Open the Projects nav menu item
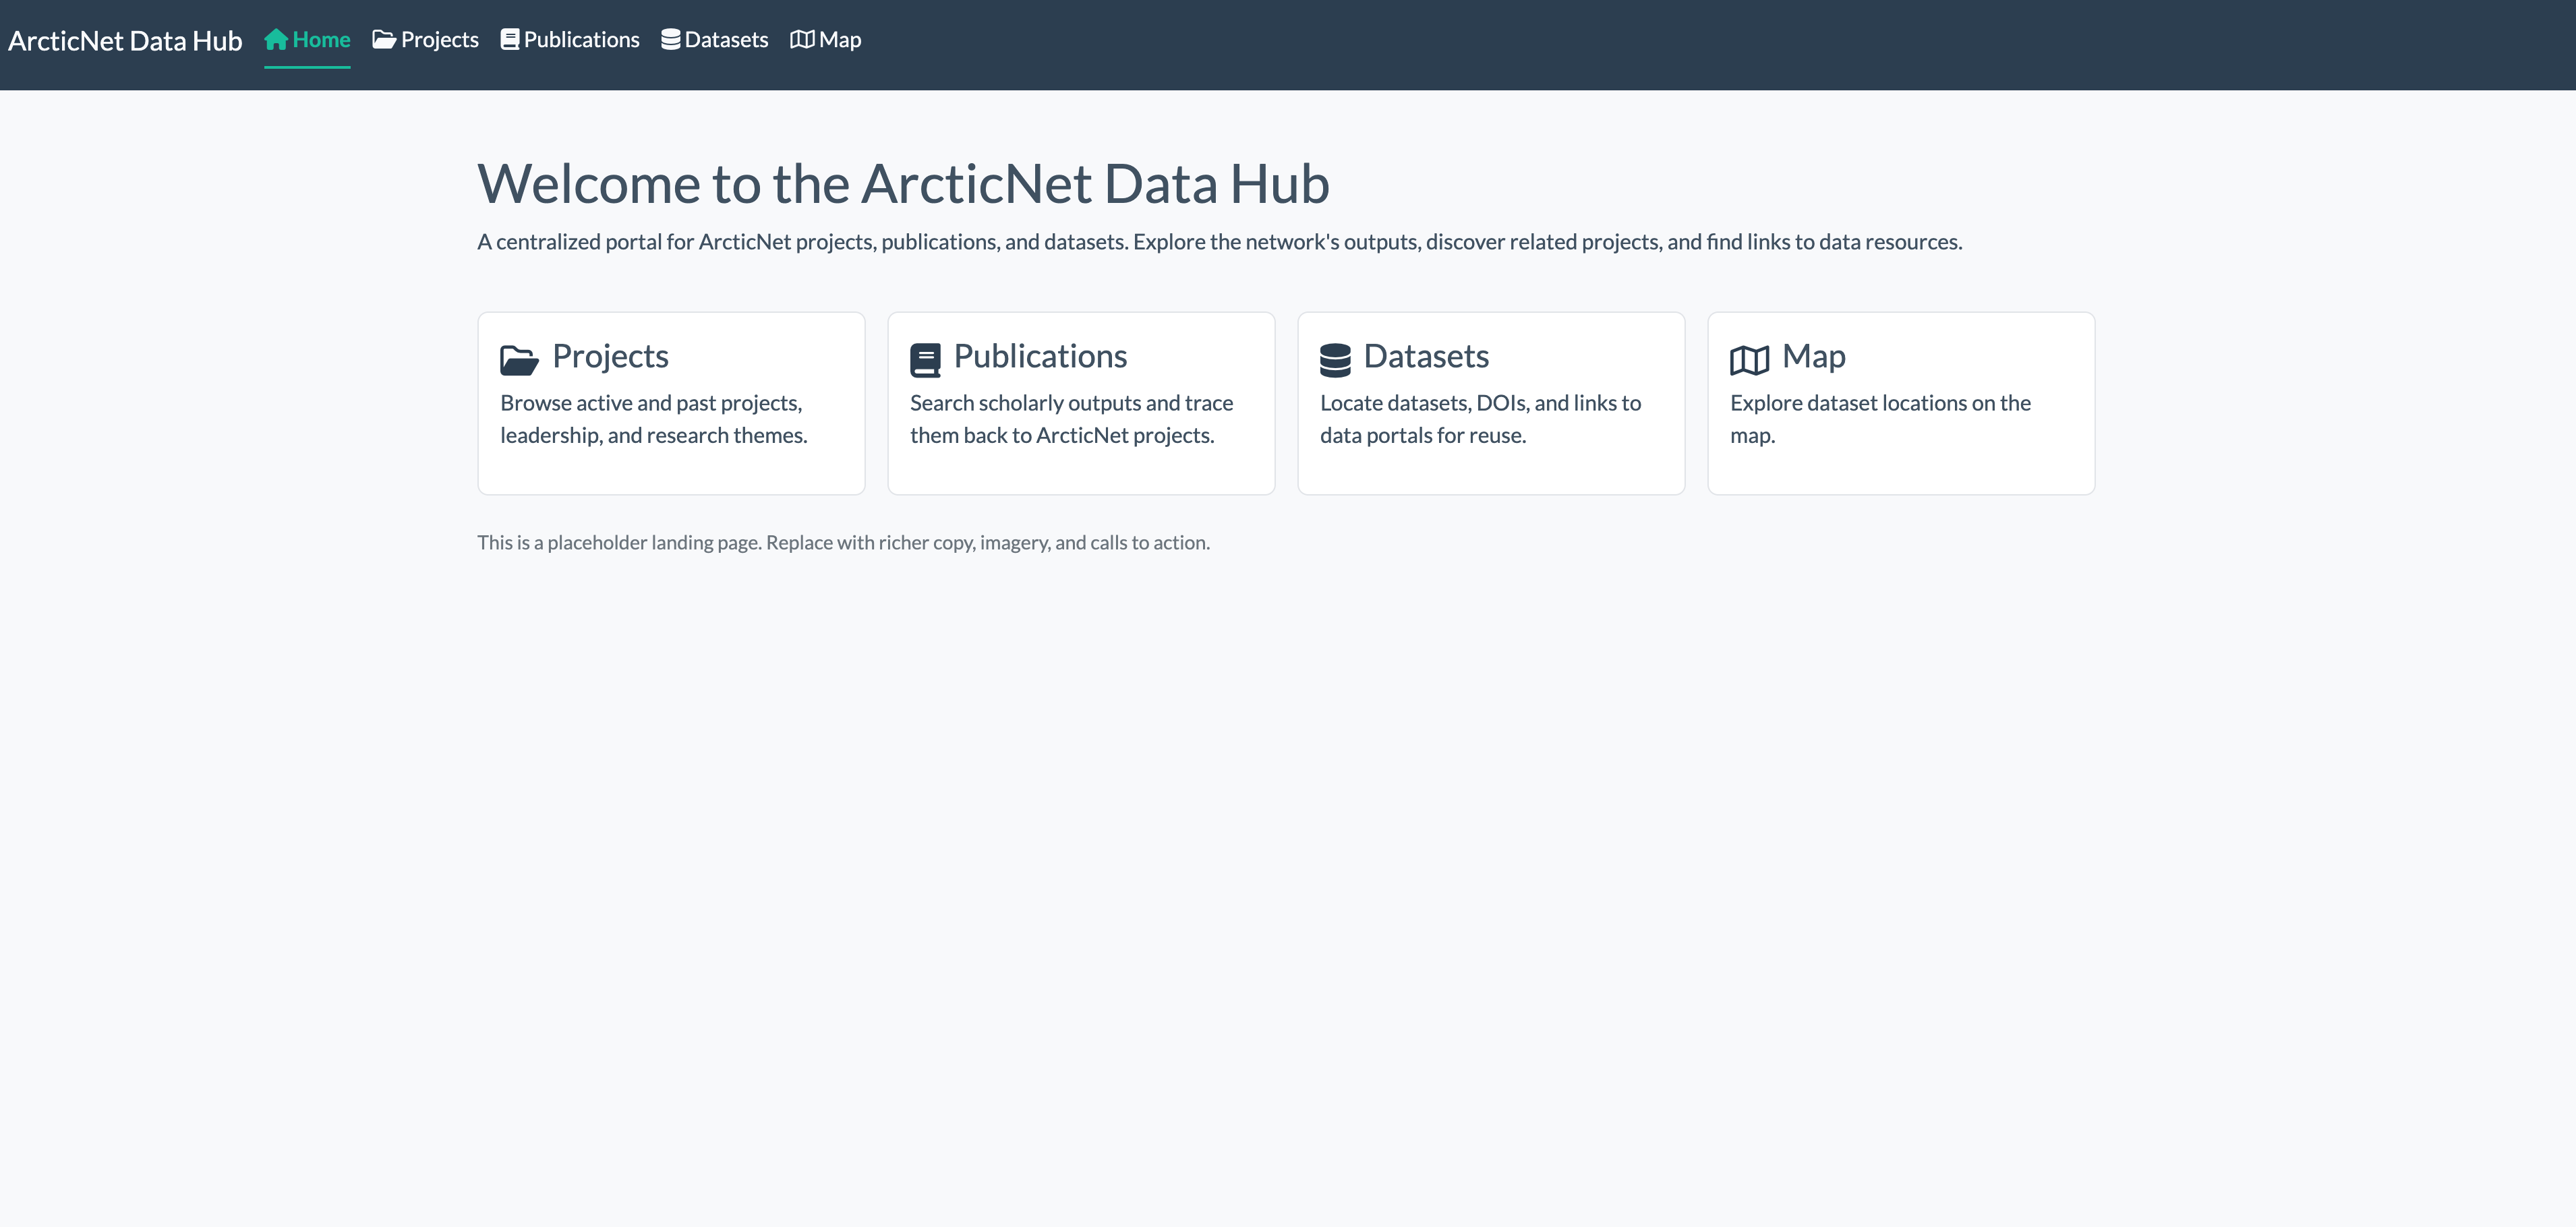This screenshot has height=1227, width=2576. point(440,40)
